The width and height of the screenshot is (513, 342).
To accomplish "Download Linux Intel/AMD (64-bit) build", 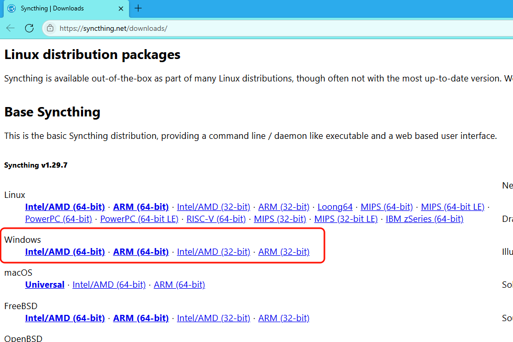I will pos(65,207).
